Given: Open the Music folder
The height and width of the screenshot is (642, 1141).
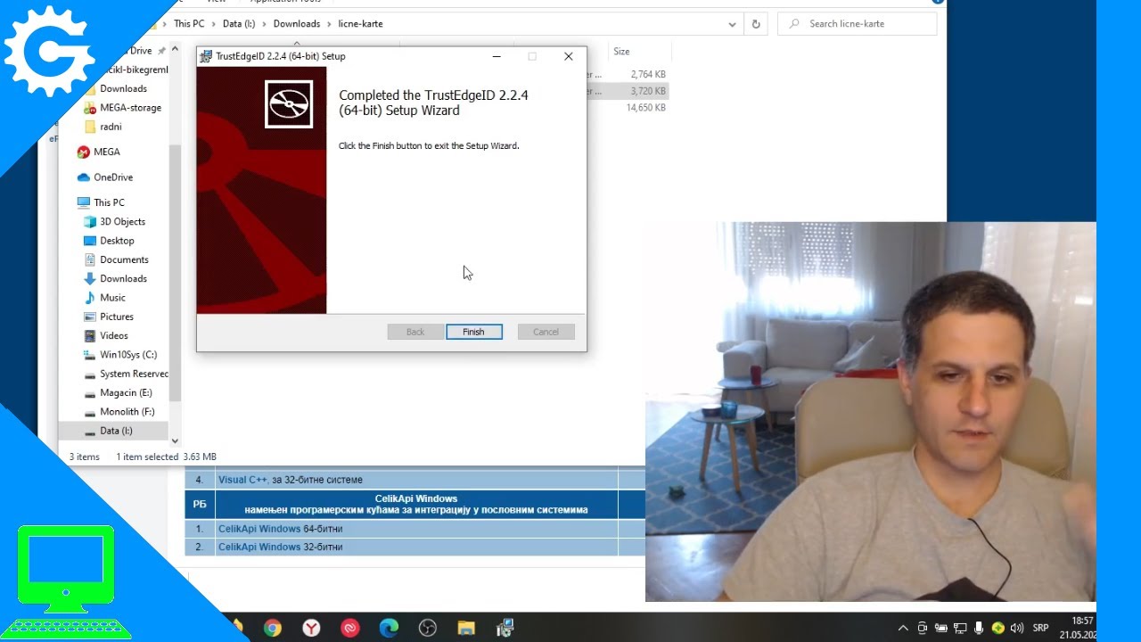Looking at the screenshot, I should [x=112, y=298].
